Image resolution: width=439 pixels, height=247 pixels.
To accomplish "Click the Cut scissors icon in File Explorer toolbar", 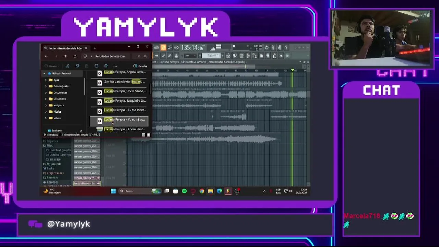I will pos(68,66).
